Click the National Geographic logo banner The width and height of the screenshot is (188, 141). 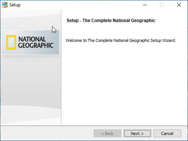click(30, 42)
